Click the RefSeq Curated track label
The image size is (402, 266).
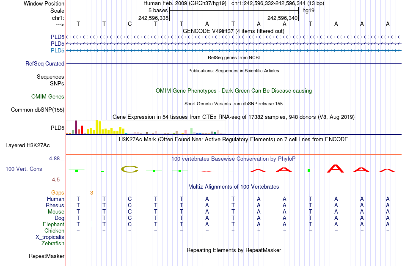(x=45, y=63)
